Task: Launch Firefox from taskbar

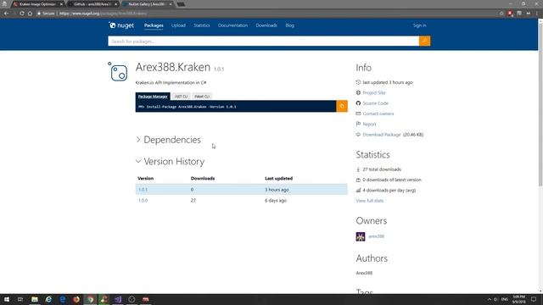Action: (x=76, y=299)
